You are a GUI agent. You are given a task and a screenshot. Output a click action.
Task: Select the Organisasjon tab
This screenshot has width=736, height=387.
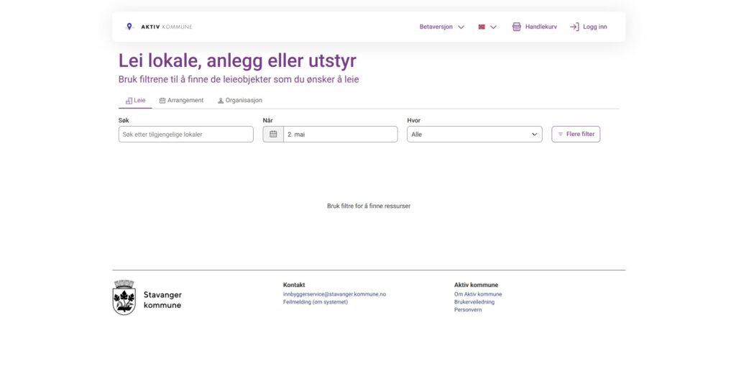click(239, 101)
